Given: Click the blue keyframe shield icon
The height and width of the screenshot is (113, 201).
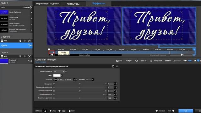Looking at the screenshot, I should [198, 61].
